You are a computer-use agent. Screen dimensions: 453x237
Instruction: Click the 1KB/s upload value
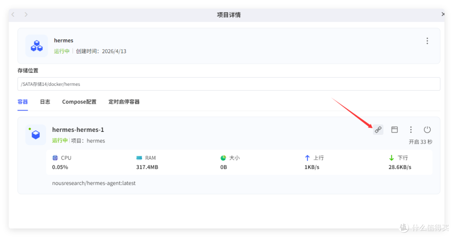312,167
